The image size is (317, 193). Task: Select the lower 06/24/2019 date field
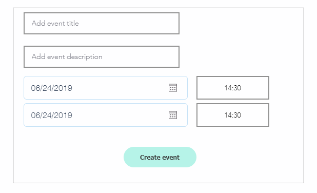pos(106,115)
